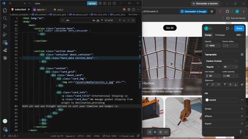Click the See All button in the Figma canvas
The image size is (248, 139).
pos(170,28)
